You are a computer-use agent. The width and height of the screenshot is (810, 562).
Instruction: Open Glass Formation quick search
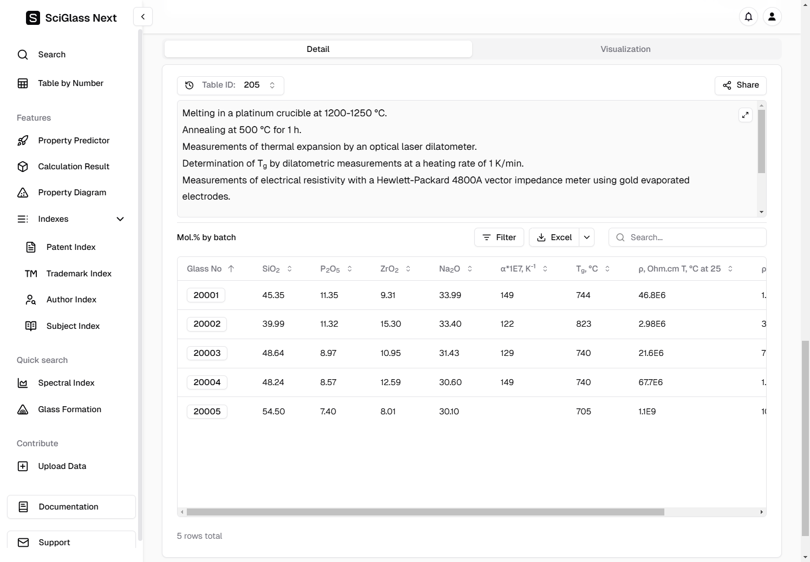69,409
